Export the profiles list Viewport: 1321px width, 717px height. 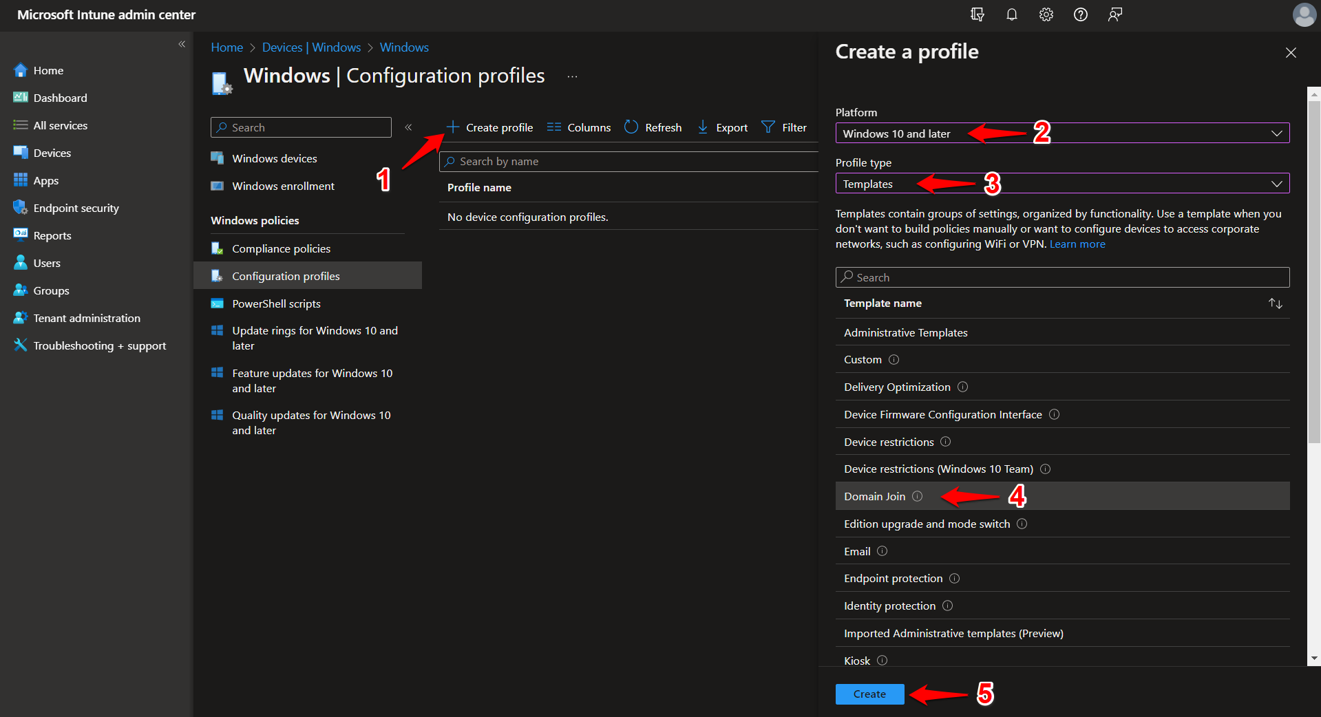[722, 127]
